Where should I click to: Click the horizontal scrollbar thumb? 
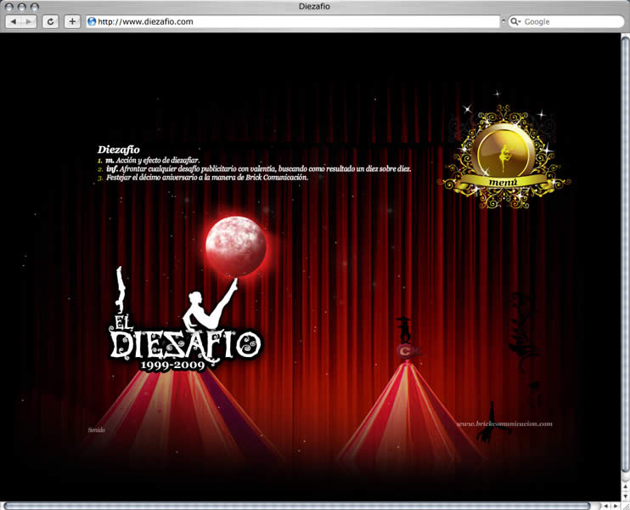(296, 506)
